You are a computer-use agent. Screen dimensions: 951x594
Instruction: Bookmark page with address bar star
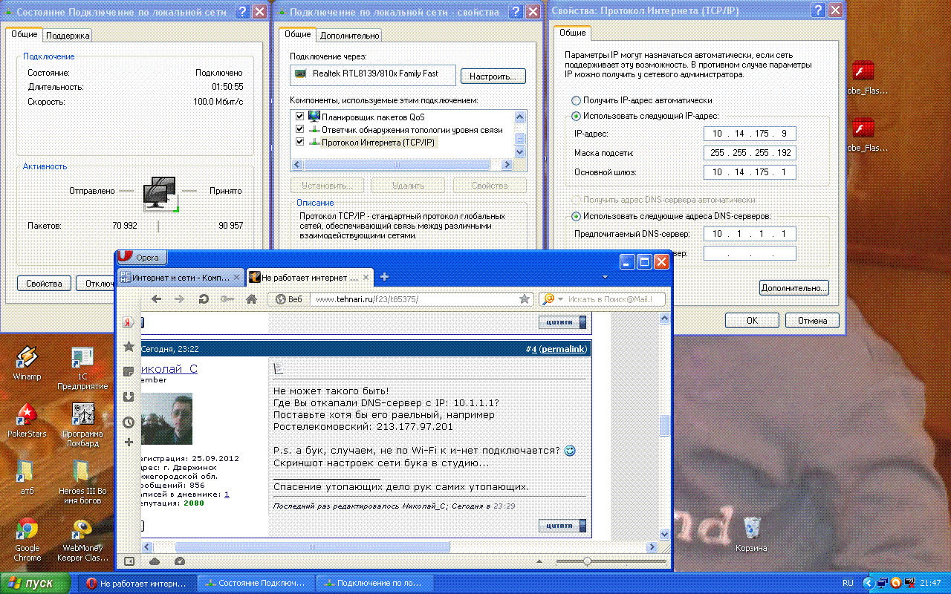pyautogui.click(x=525, y=298)
